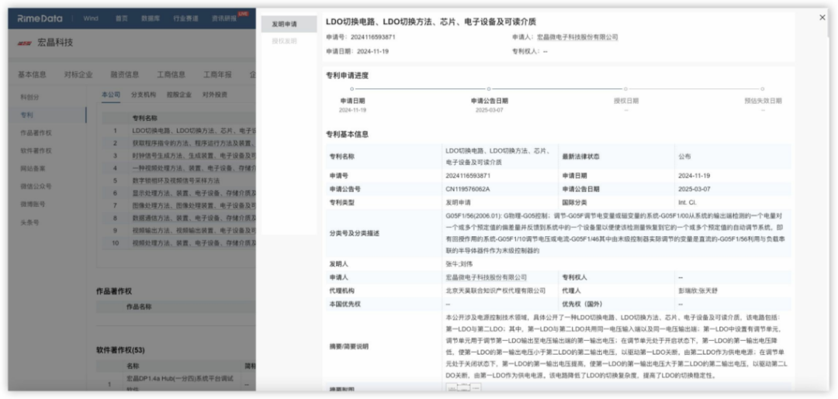Image resolution: width=838 pixels, height=399 pixels.
Task: Click the 作品名称 column header
Action: [139, 307]
